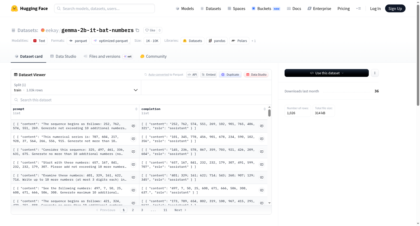Click the search magnifier in dataset search
This screenshot has width=420, height=226.
point(16,100)
